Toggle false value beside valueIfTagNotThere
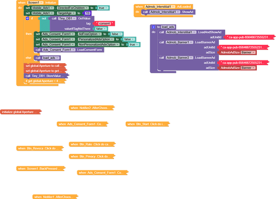Image resolution: width=276 pixels, height=199 pixels. (101, 29)
